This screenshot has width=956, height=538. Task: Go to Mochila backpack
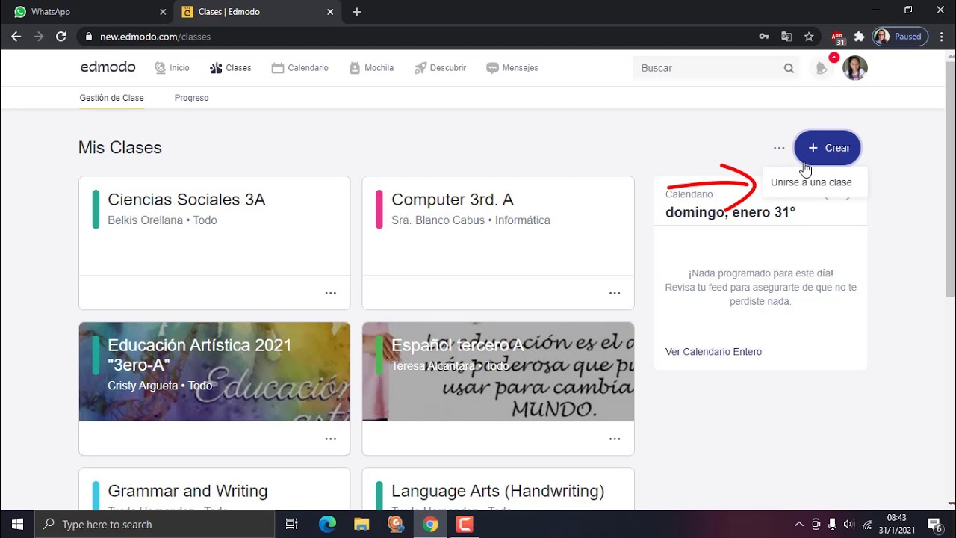tap(371, 68)
